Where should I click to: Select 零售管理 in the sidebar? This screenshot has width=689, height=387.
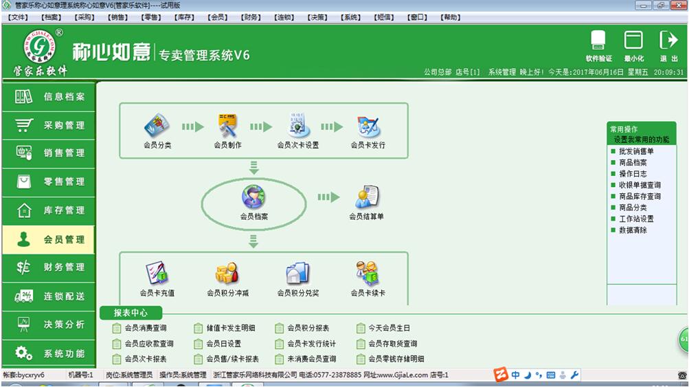49,181
